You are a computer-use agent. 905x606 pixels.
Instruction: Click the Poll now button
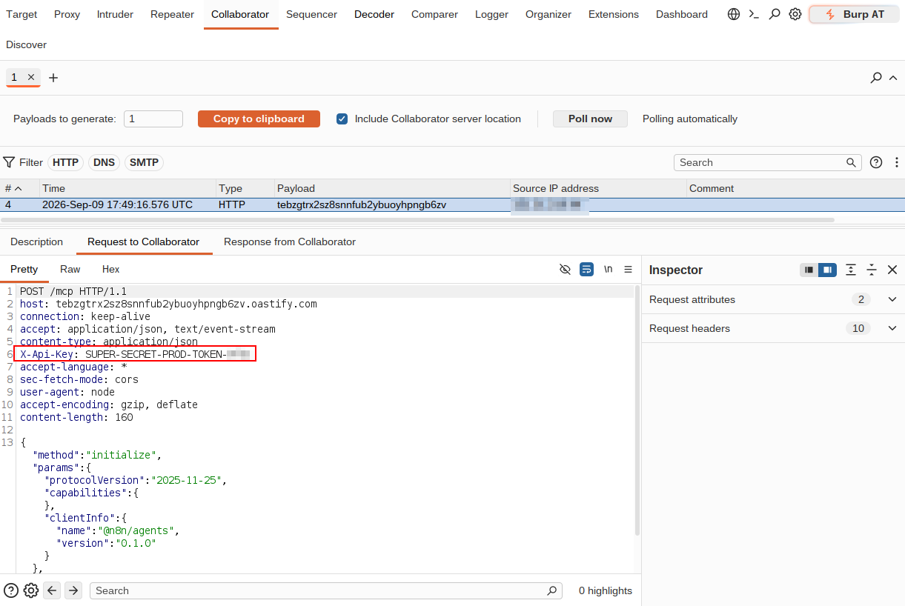[590, 119]
